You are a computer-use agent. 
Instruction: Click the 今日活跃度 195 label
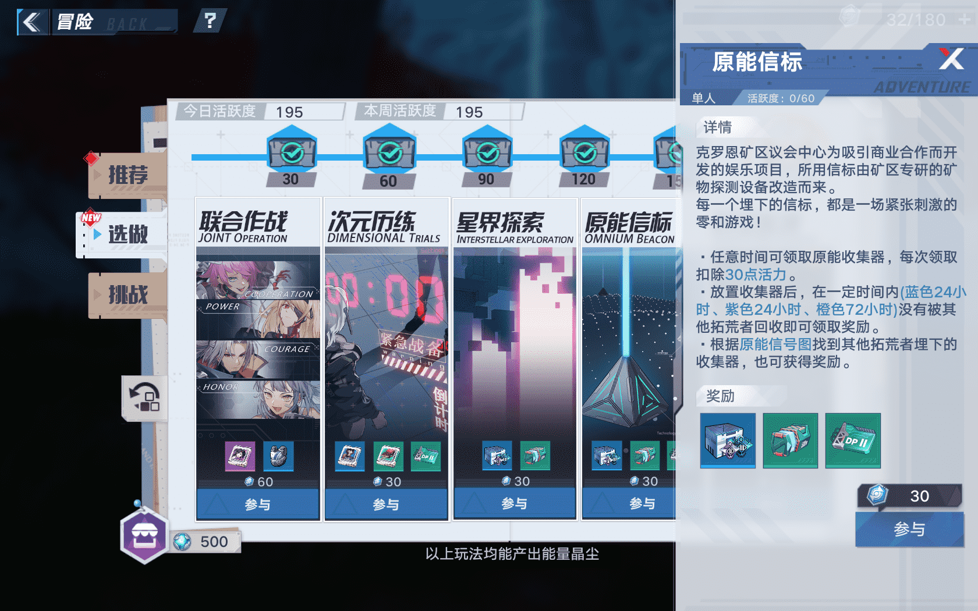(x=260, y=111)
